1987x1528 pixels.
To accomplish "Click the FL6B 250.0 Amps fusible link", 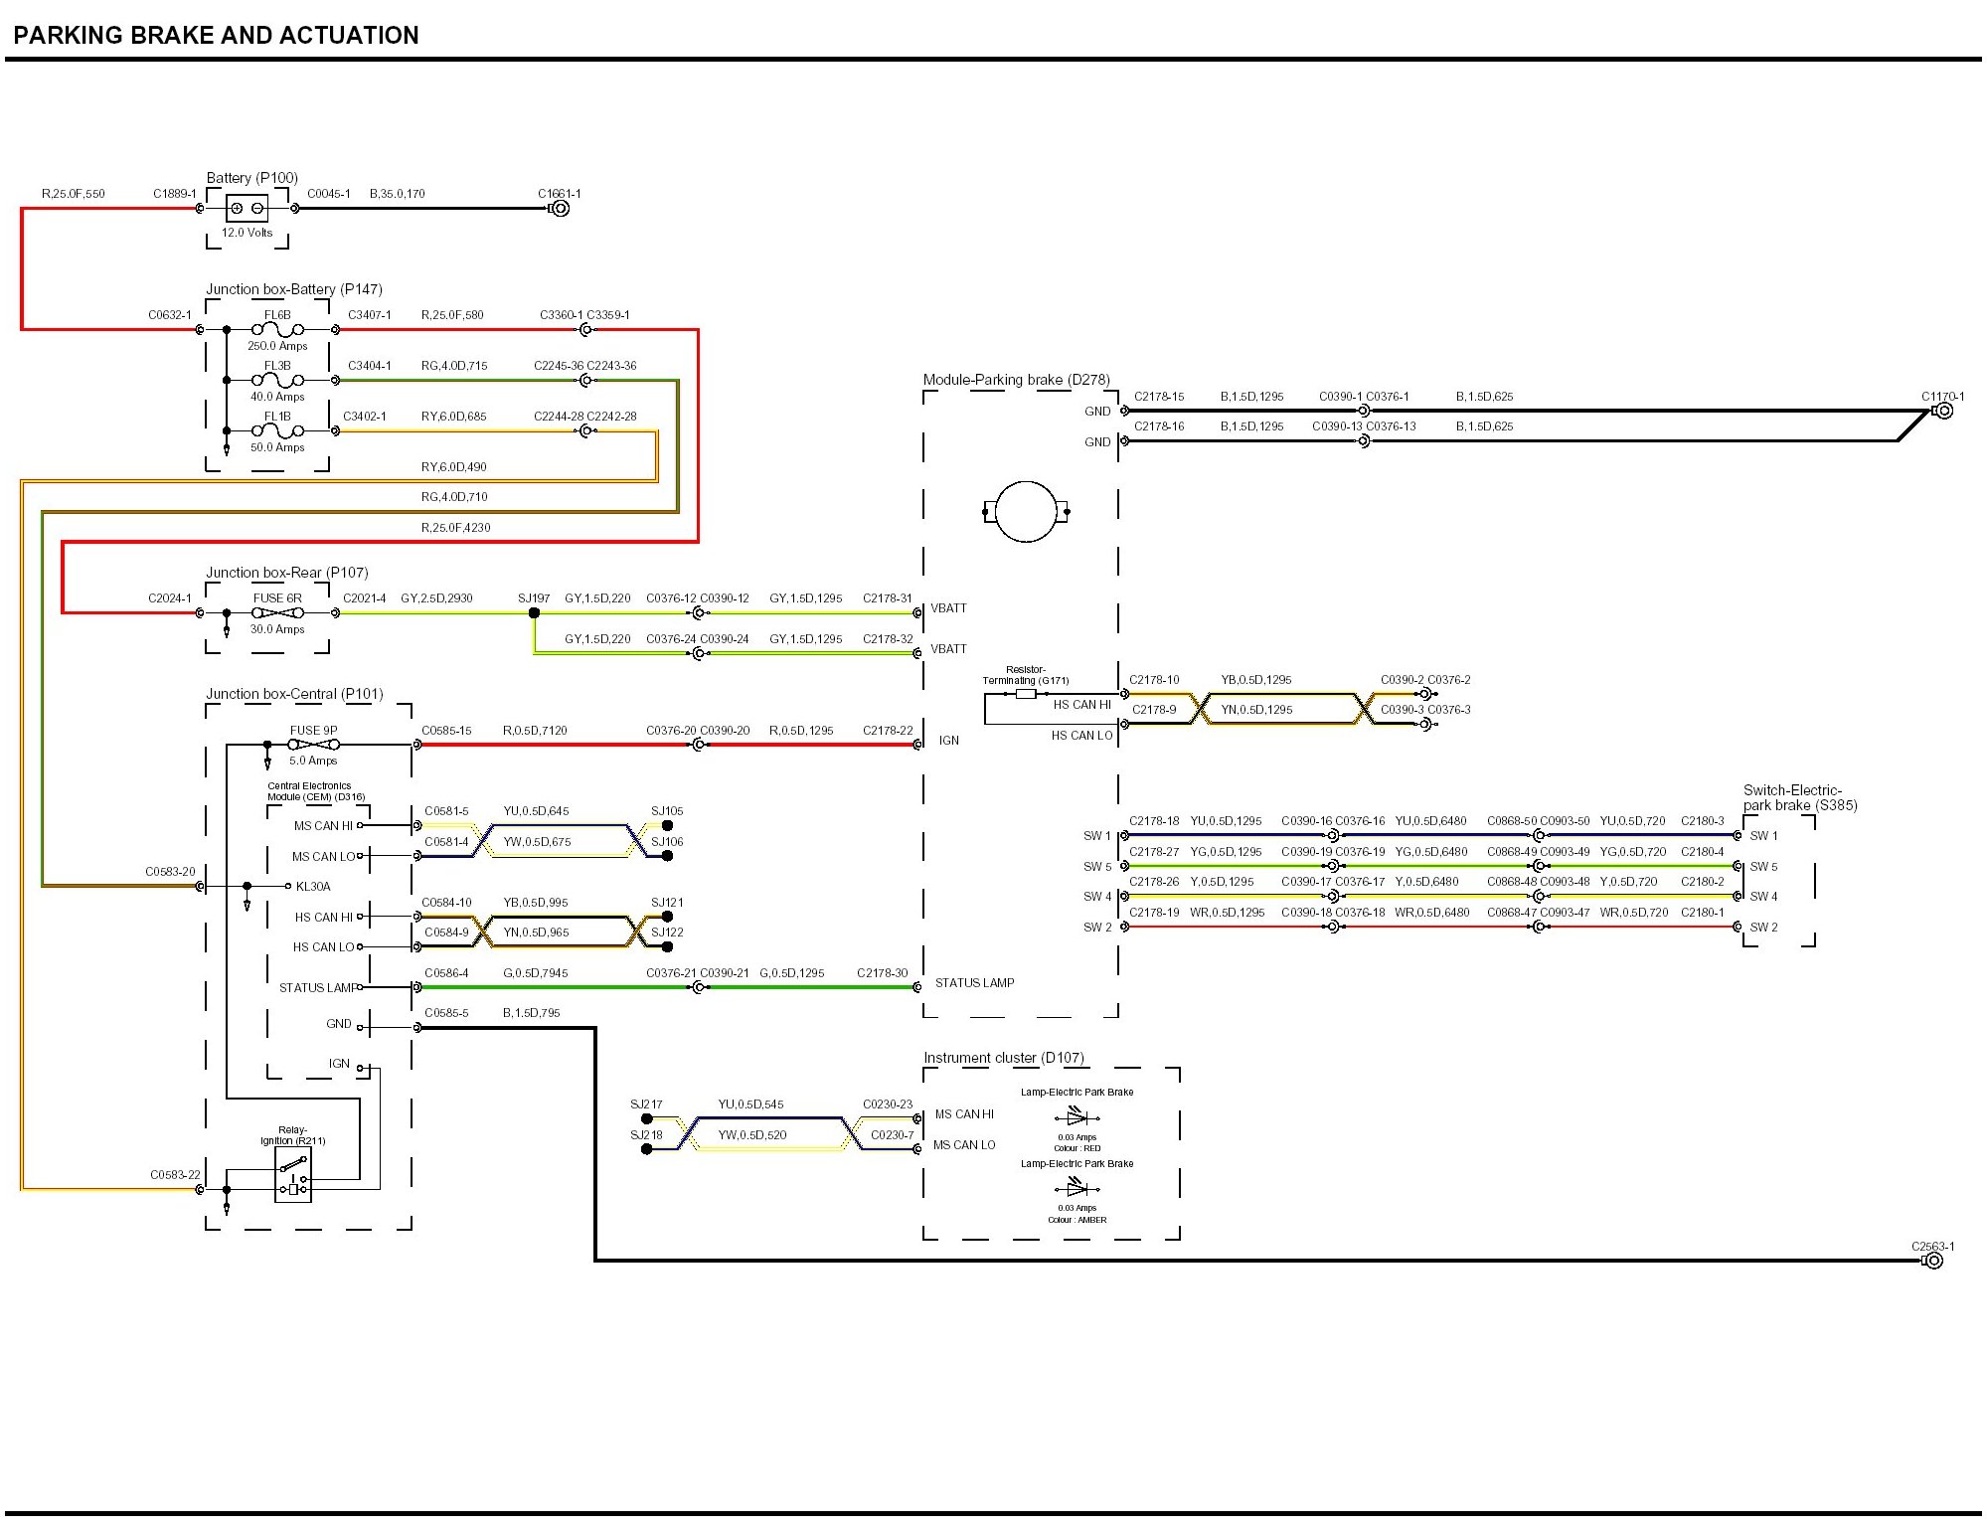I will [x=277, y=329].
